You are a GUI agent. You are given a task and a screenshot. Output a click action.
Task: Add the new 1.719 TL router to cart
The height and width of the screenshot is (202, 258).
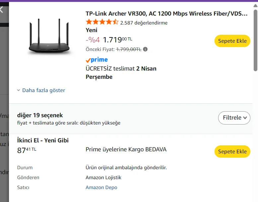coord(232,41)
